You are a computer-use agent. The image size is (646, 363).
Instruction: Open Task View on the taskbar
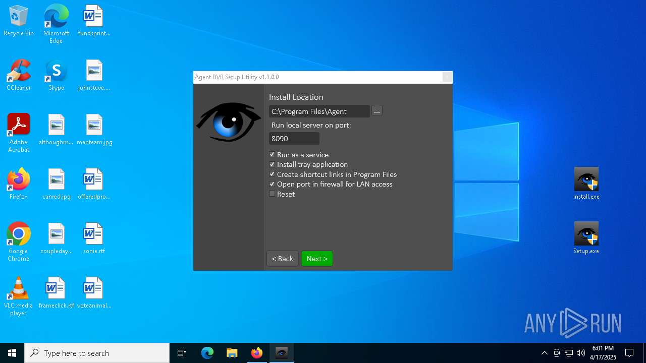coord(182,353)
